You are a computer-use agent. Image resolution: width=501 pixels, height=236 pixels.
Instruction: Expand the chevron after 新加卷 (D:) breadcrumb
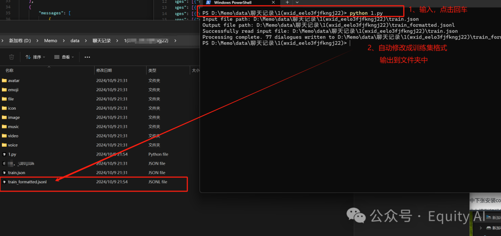(x=38, y=41)
